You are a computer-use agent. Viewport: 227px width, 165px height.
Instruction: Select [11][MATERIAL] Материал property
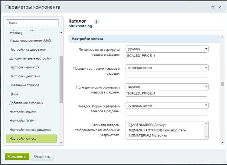click(147, 135)
